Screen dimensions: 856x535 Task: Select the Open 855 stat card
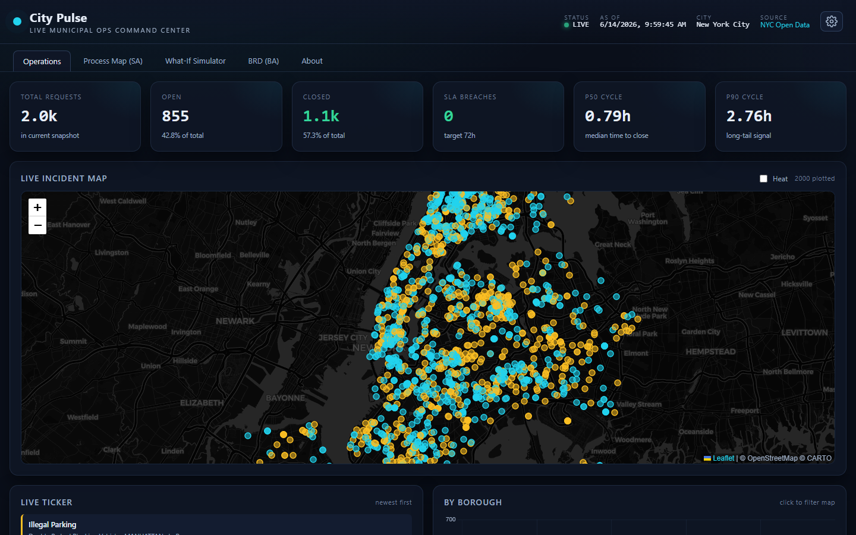coord(216,117)
